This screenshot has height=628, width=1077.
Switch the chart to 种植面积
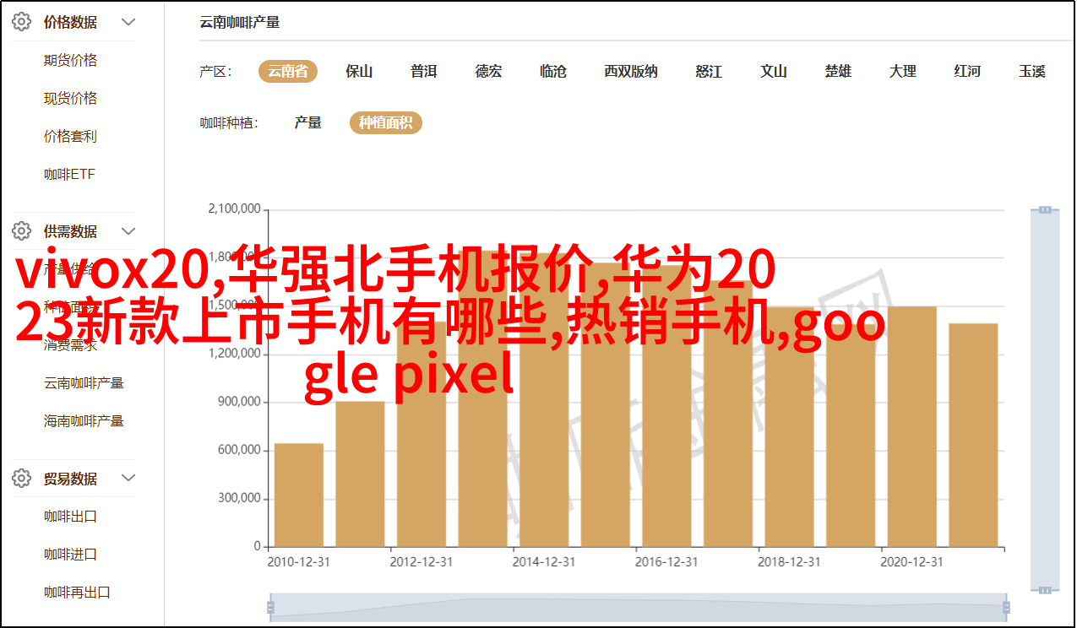click(x=386, y=123)
